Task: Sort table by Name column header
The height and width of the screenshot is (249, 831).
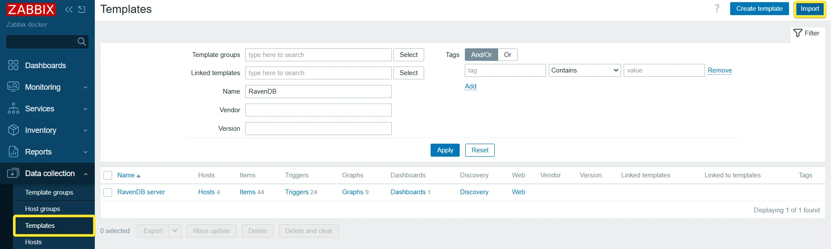Action: pyautogui.click(x=126, y=175)
